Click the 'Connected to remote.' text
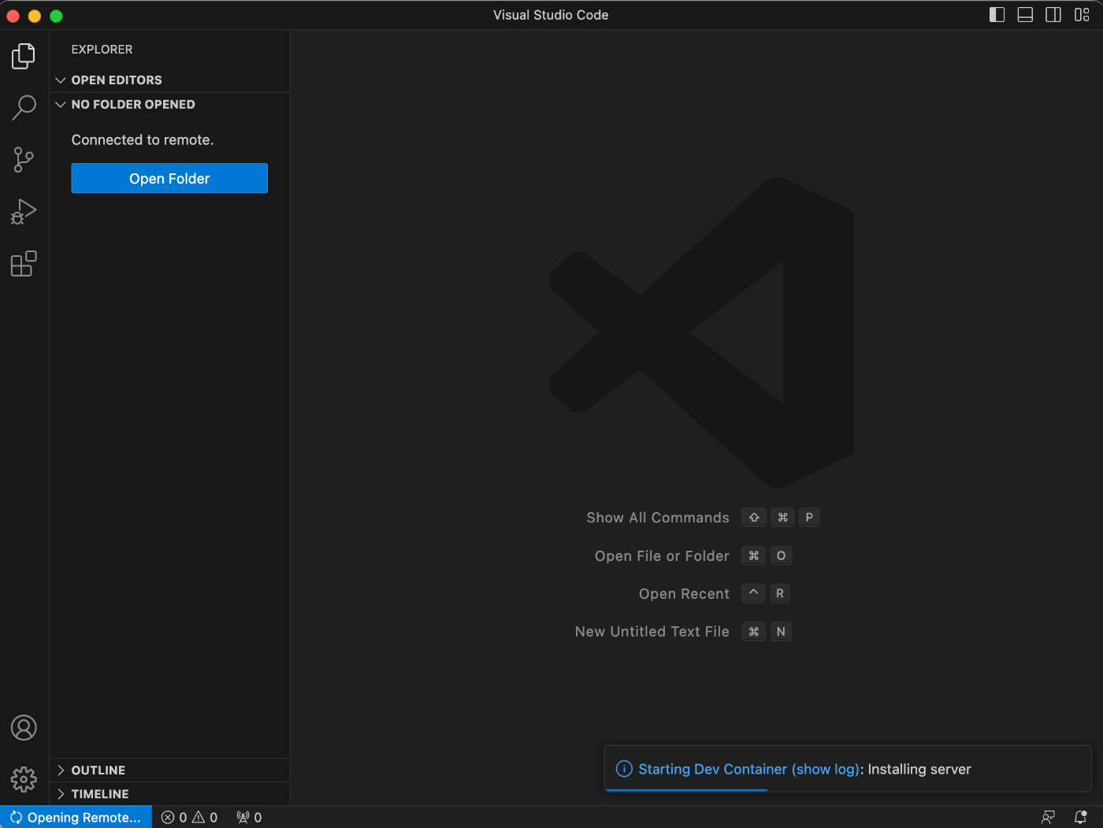This screenshot has width=1103, height=828. click(143, 140)
